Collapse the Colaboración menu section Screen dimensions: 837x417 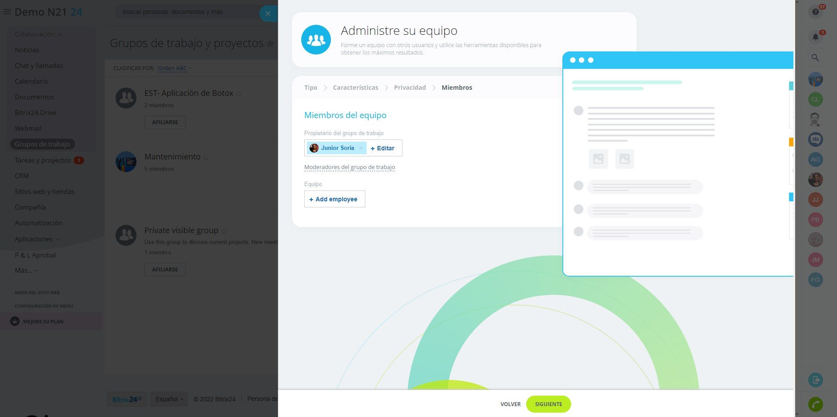pyautogui.click(x=38, y=34)
